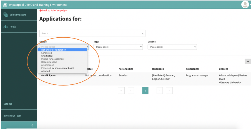Click Invite Your Team link
The image size is (251, 129).
pos(12,116)
